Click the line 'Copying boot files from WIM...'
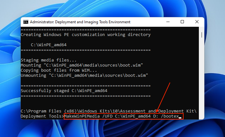The width and height of the screenshot is (225, 137). pyautogui.click(x=59, y=70)
